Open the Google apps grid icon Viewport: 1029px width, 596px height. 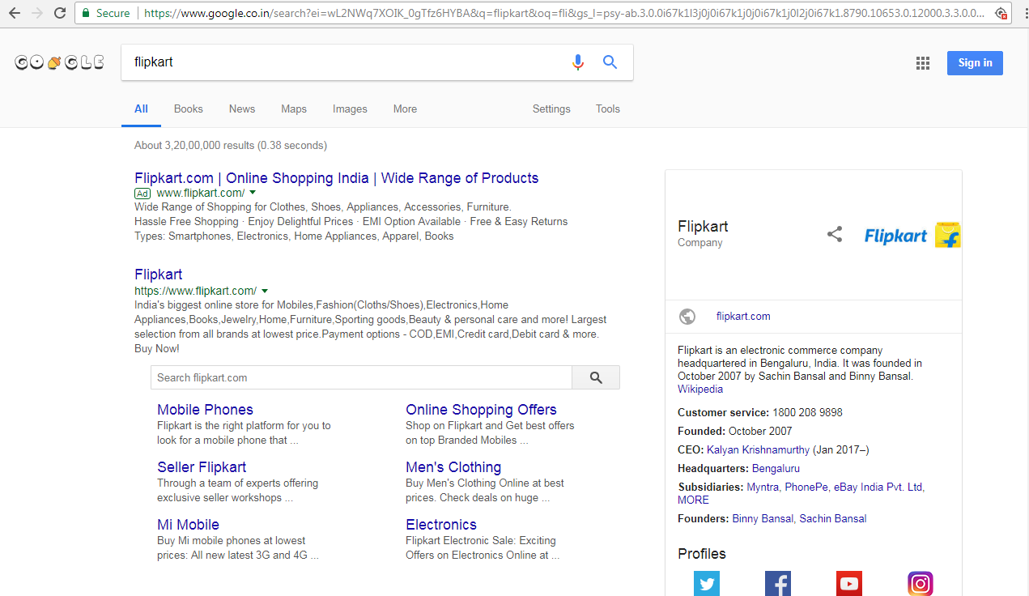pyautogui.click(x=923, y=63)
